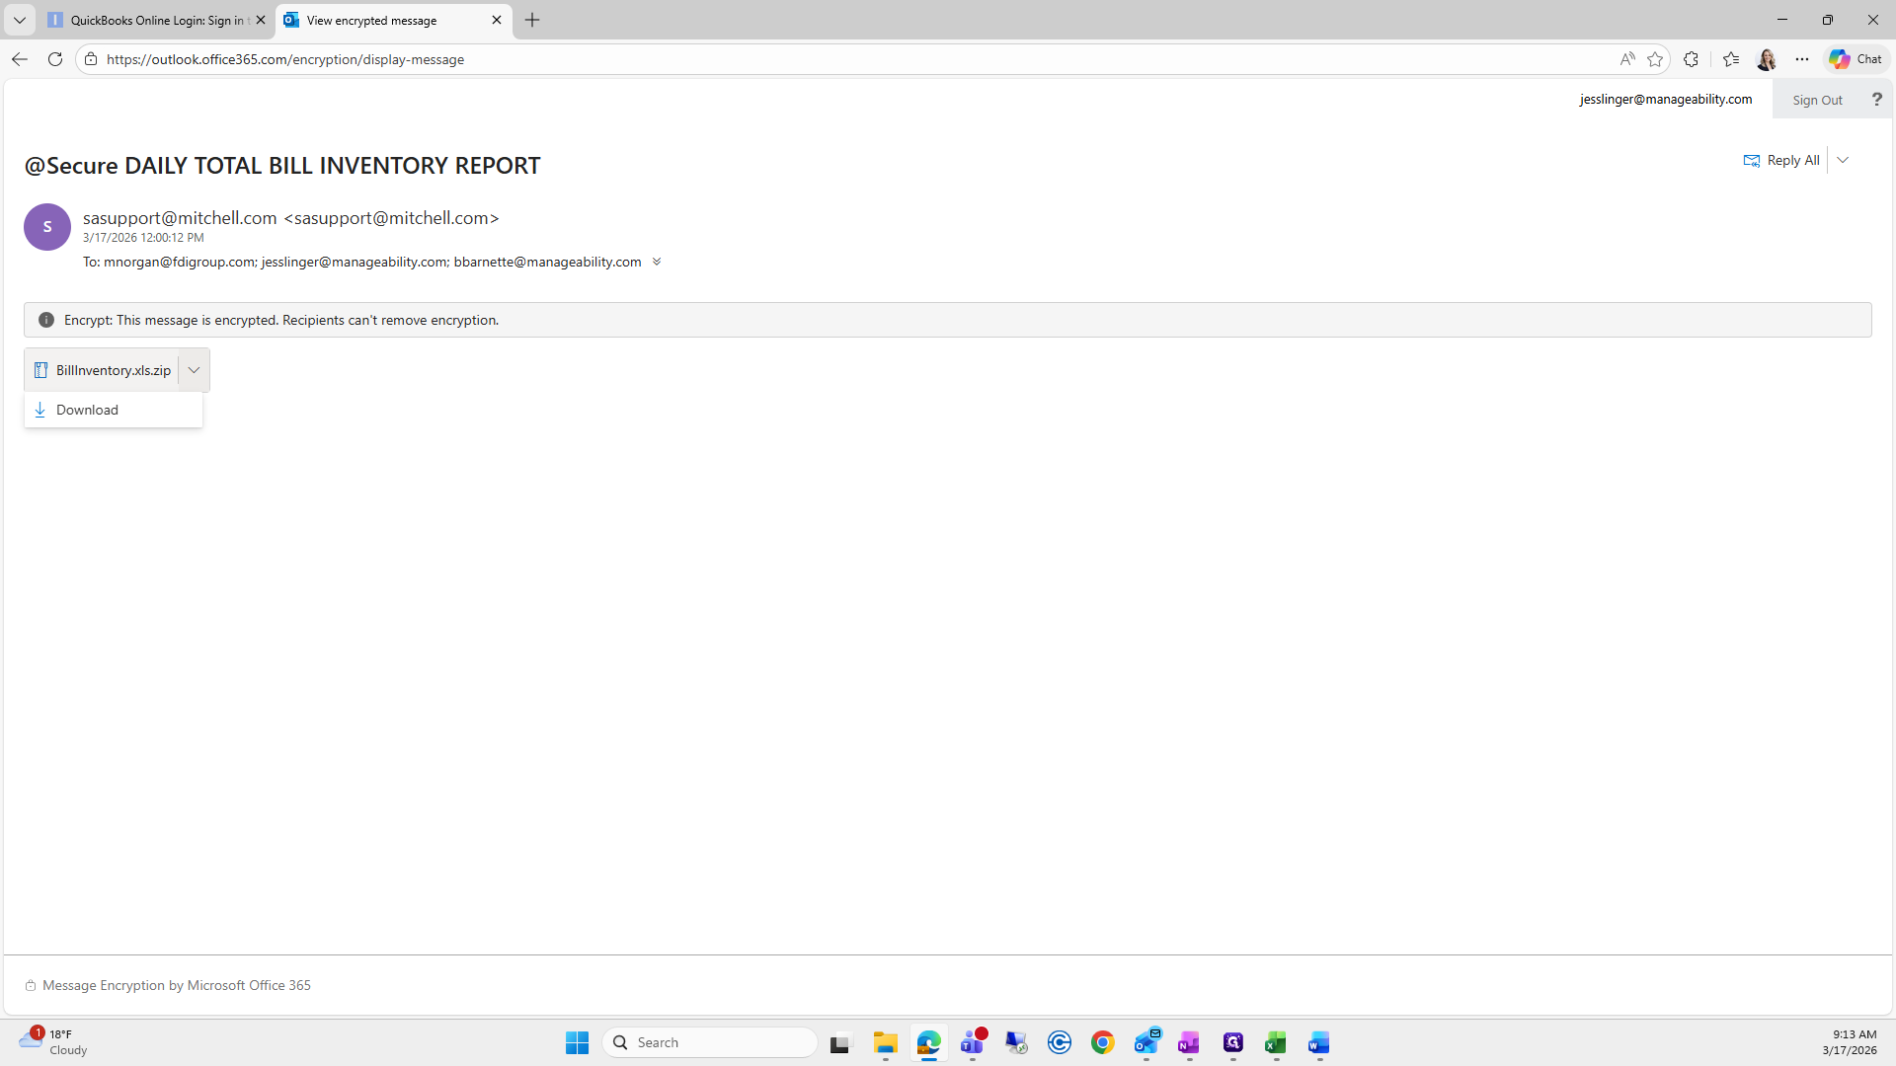
Task: Open browser extensions puzzle icon
Action: [x=1691, y=59]
